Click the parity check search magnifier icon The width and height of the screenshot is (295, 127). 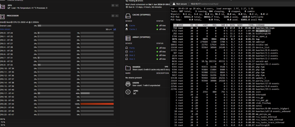pos(127,1)
